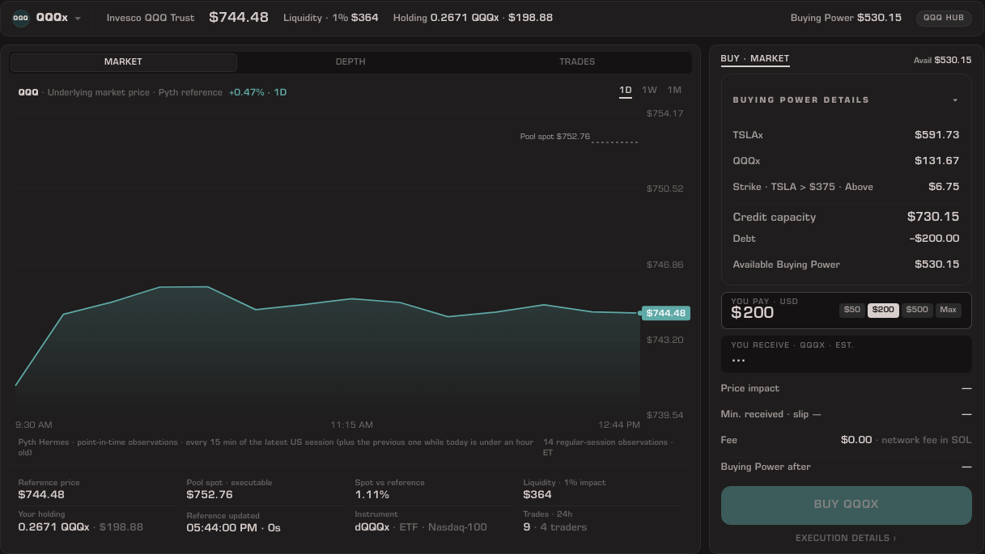Click the header Liquidity 1% $364 text

330,18
